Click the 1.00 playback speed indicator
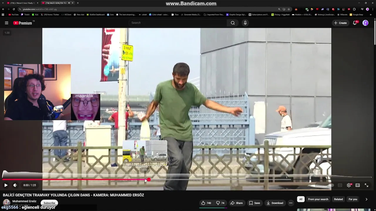The height and width of the screenshot is (211, 376). [x=7, y=33]
